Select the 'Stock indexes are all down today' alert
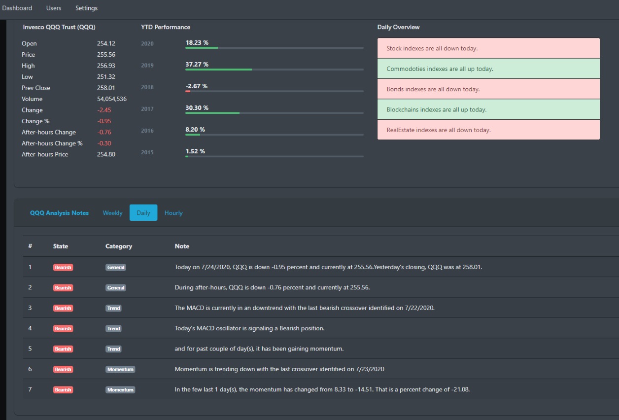The image size is (619, 420). (488, 48)
